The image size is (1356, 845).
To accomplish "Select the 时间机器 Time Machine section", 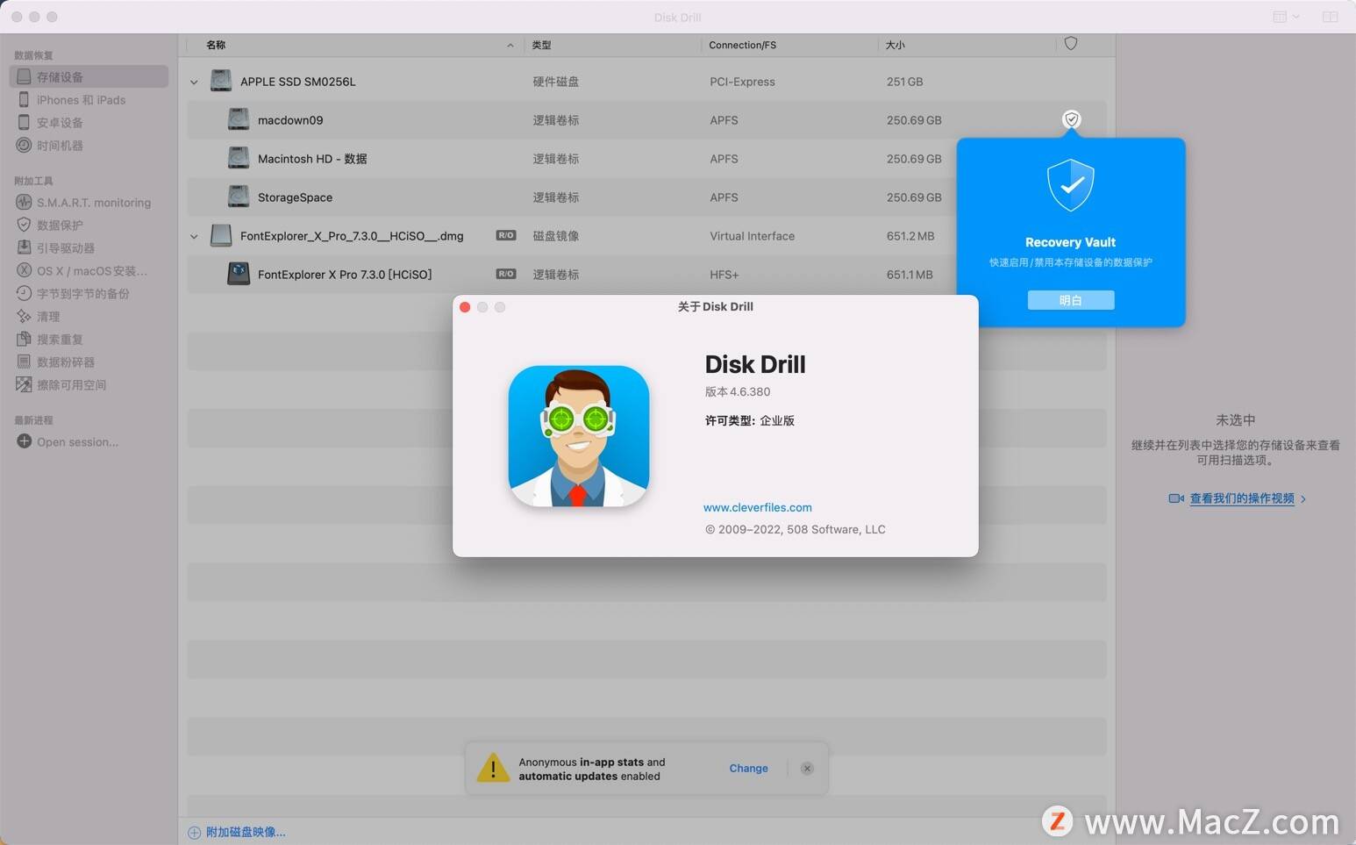I will pyautogui.click(x=60, y=145).
